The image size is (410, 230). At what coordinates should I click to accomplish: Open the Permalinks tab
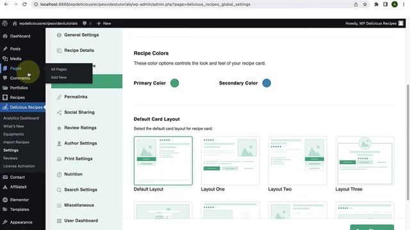point(87,96)
